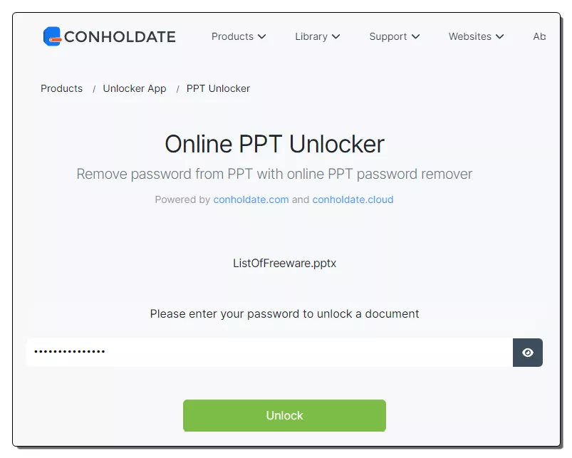
Task: Go to Products breadcrumb link
Action: tap(62, 88)
